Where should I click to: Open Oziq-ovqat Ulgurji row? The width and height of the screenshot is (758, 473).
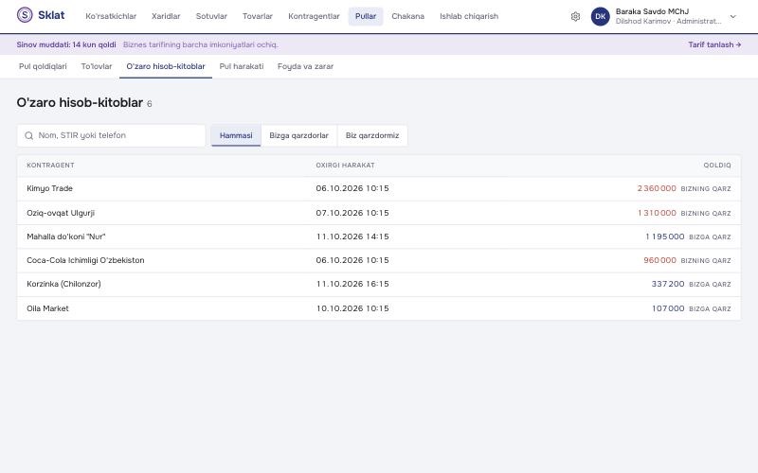click(378, 213)
